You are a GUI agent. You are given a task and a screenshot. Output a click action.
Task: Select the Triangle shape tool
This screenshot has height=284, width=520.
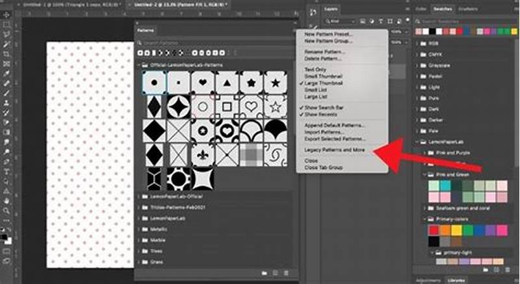coord(6,191)
